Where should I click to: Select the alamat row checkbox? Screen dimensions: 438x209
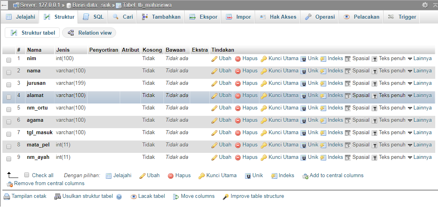click(x=9, y=97)
